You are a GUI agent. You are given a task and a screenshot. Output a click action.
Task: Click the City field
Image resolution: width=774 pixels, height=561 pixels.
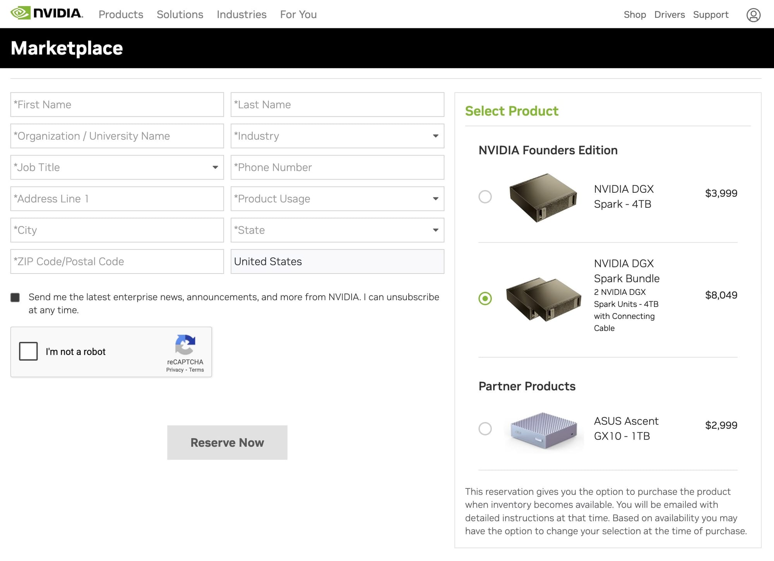[x=117, y=230]
